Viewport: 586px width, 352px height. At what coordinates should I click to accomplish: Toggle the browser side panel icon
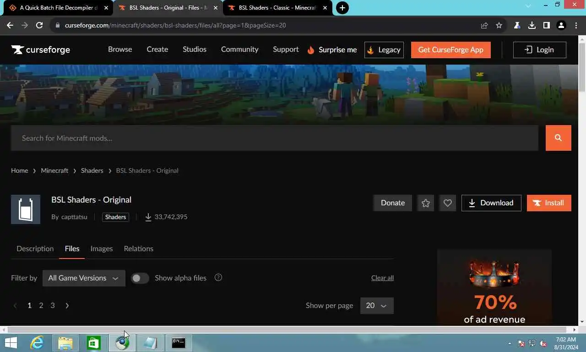546,25
